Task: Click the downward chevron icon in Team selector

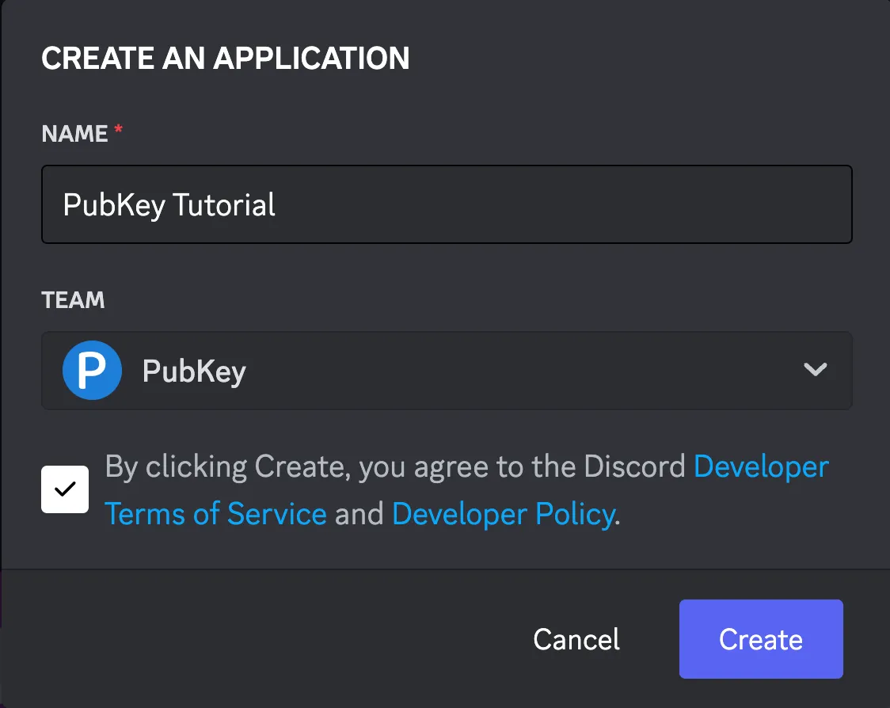Action: (x=815, y=370)
